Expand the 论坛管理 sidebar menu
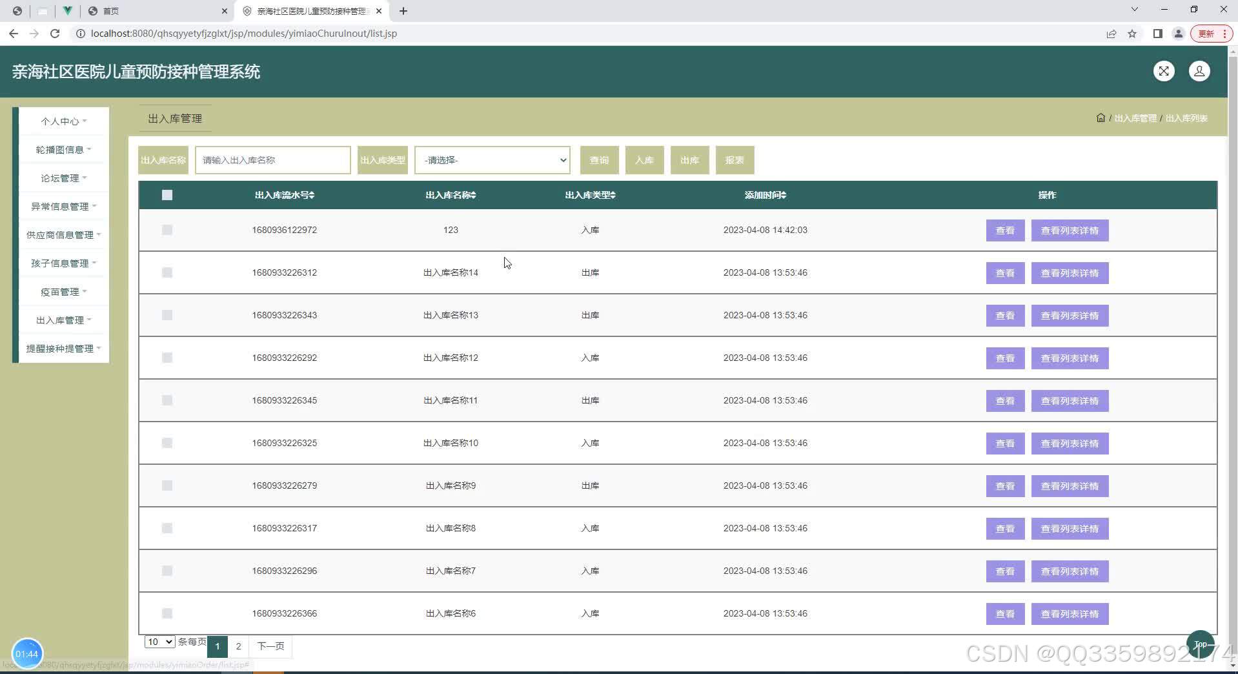The image size is (1238, 674). click(x=63, y=178)
